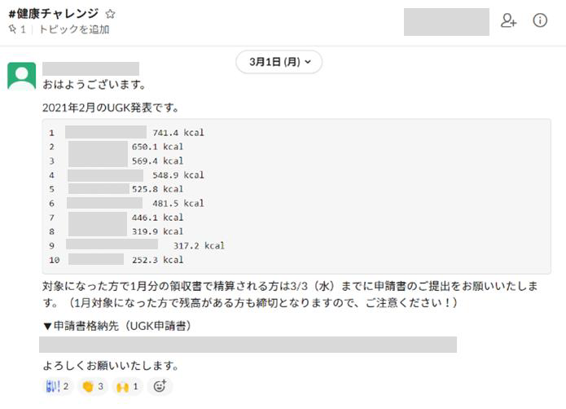This screenshot has width=566, height=409.
Task: Open the green user avatar
Action: [22, 76]
